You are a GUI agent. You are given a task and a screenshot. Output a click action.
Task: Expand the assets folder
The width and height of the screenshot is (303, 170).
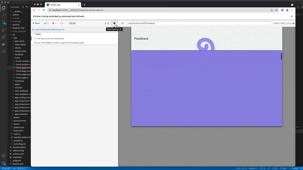tap(17, 118)
